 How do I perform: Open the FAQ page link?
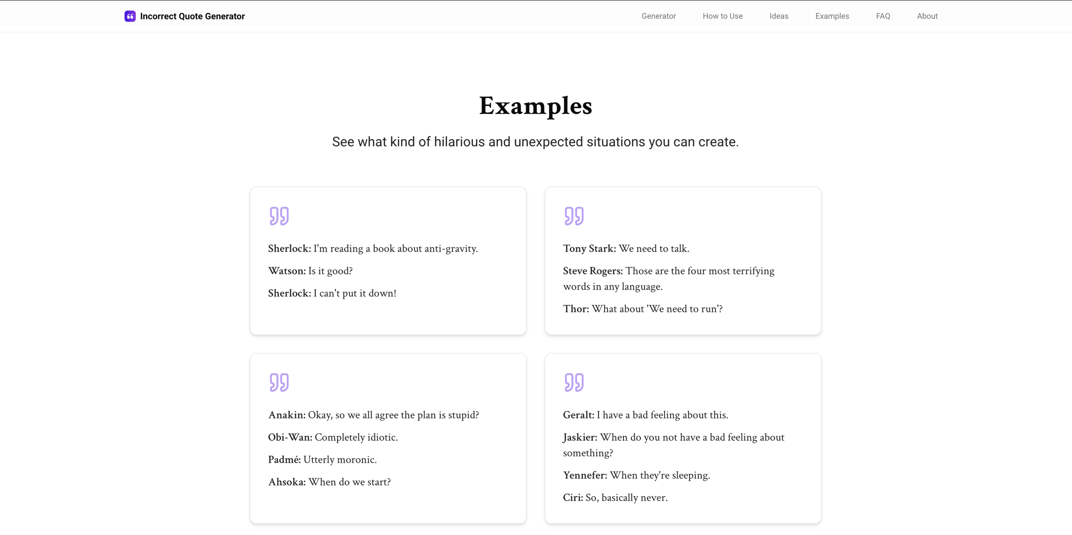coord(882,16)
